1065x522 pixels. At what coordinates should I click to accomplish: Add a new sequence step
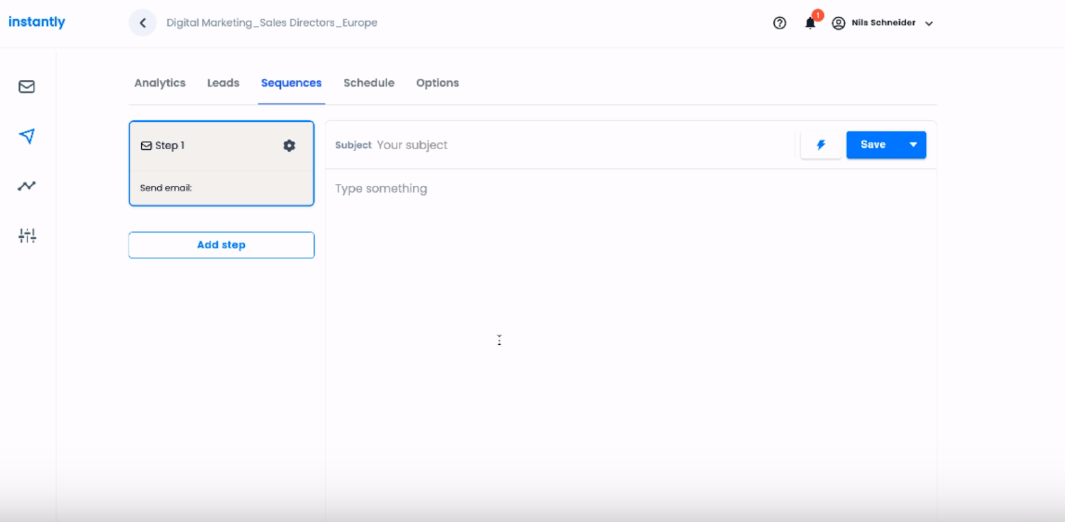tap(222, 245)
